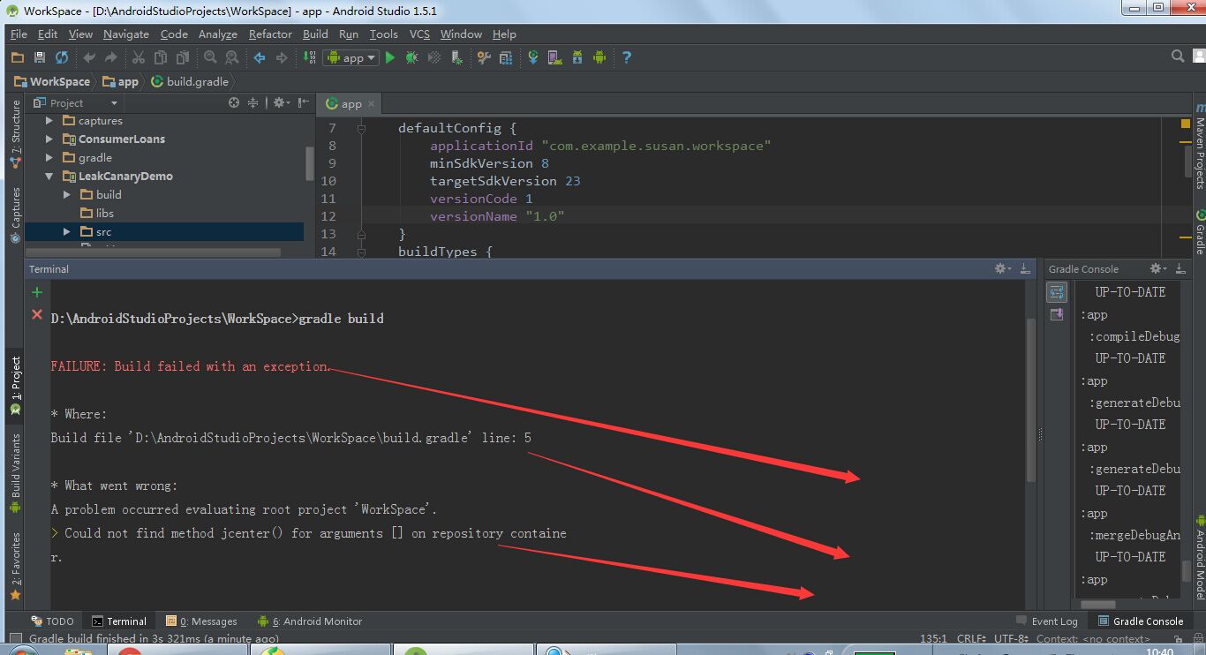This screenshot has height=655, width=1206.
Task: Toggle scroll to end icon in Gradle Console
Action: tap(1057, 315)
